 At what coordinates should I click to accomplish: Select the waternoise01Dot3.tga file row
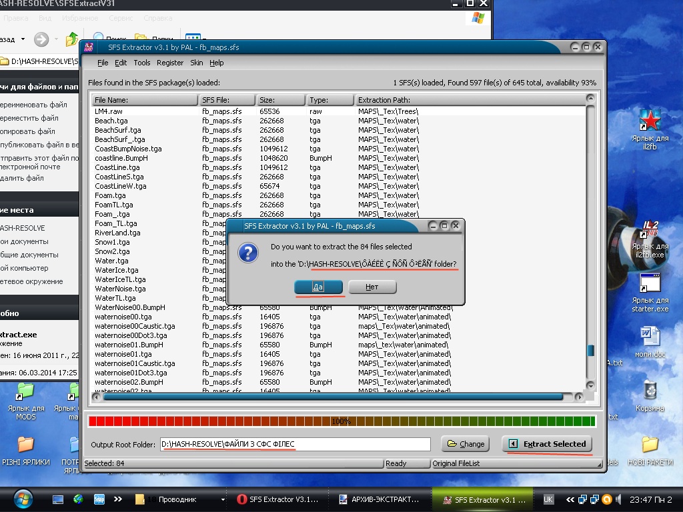coord(339,373)
